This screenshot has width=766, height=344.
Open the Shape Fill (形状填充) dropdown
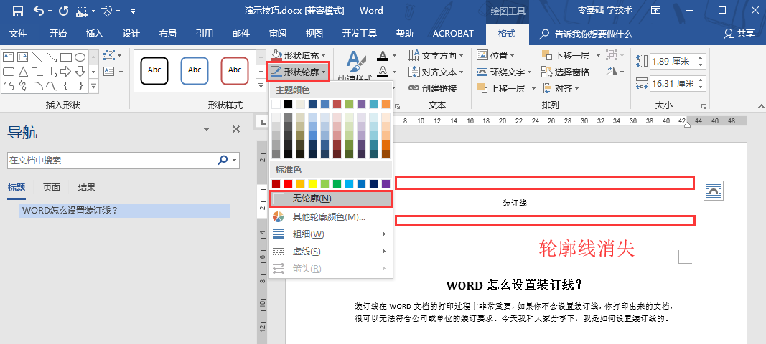tap(299, 56)
